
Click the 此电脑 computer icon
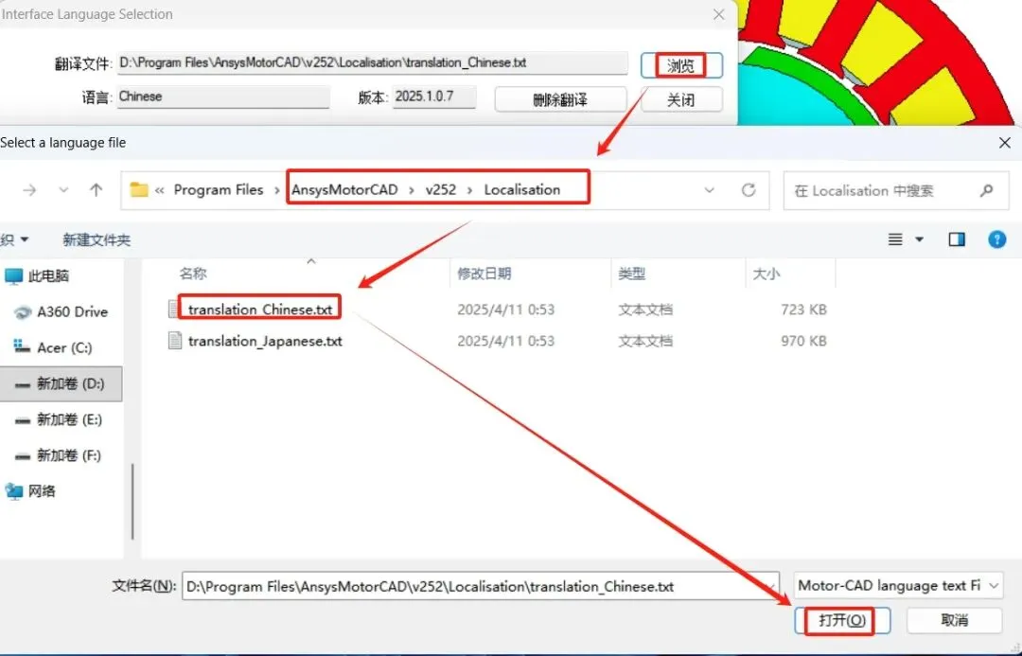[x=13, y=275]
